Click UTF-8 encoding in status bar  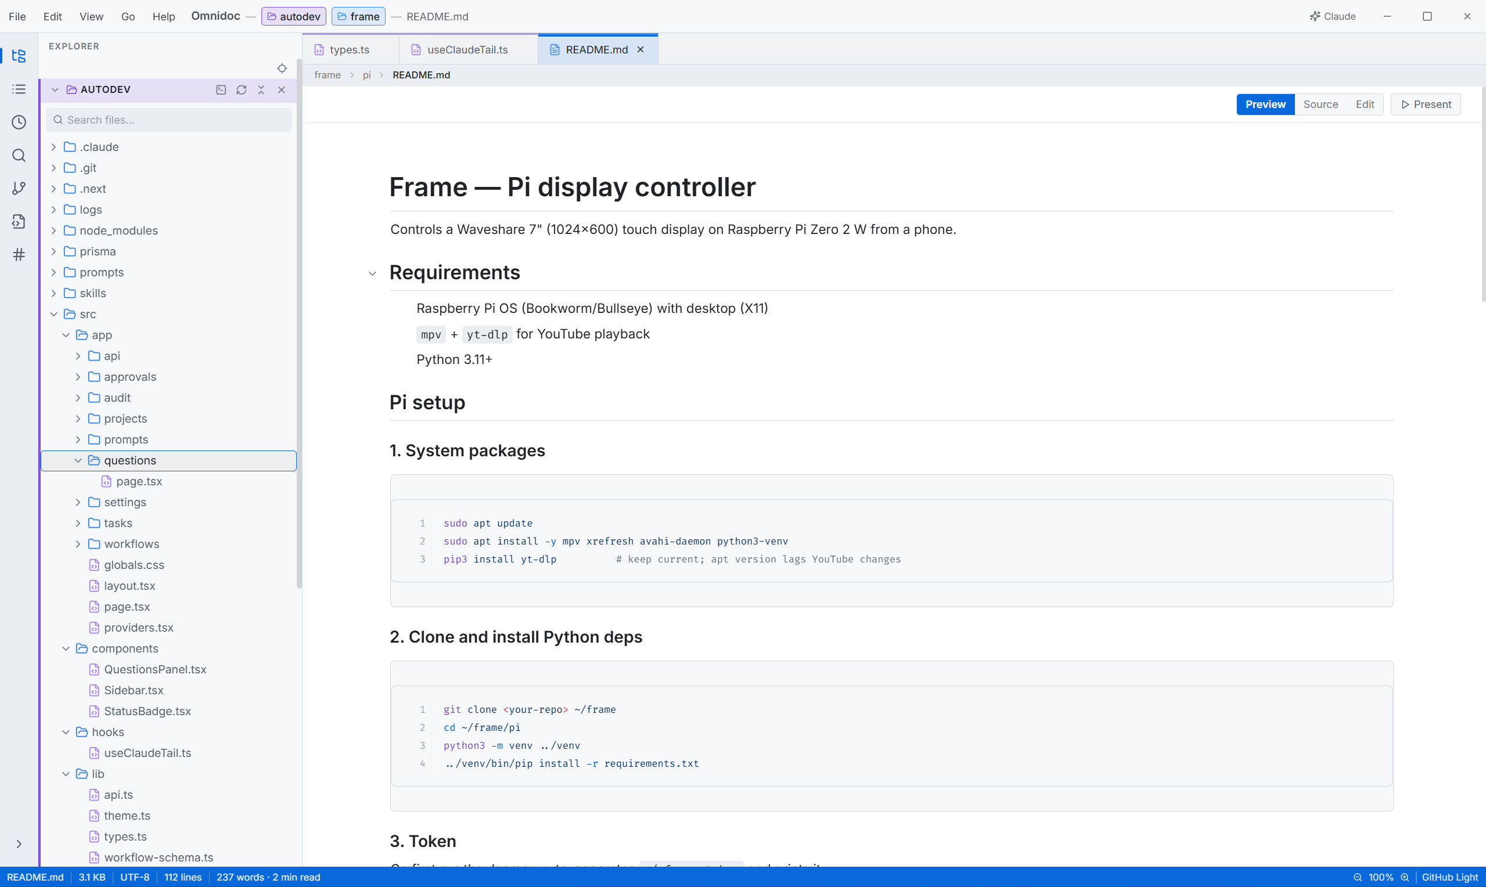click(135, 878)
